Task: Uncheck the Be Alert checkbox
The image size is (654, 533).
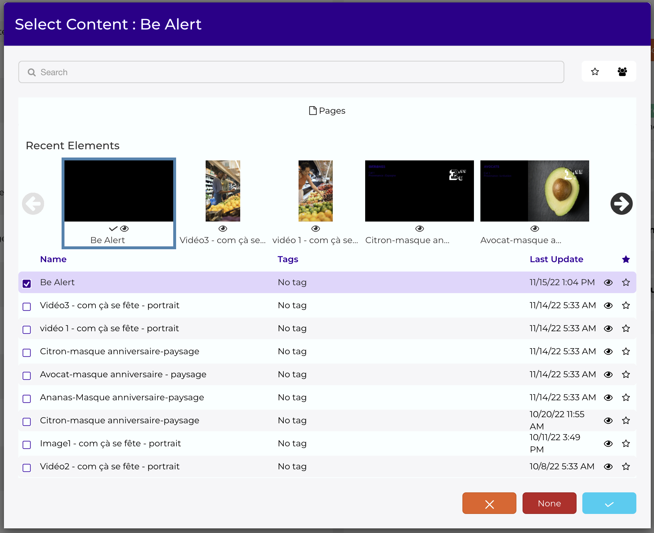Action: pos(27,284)
